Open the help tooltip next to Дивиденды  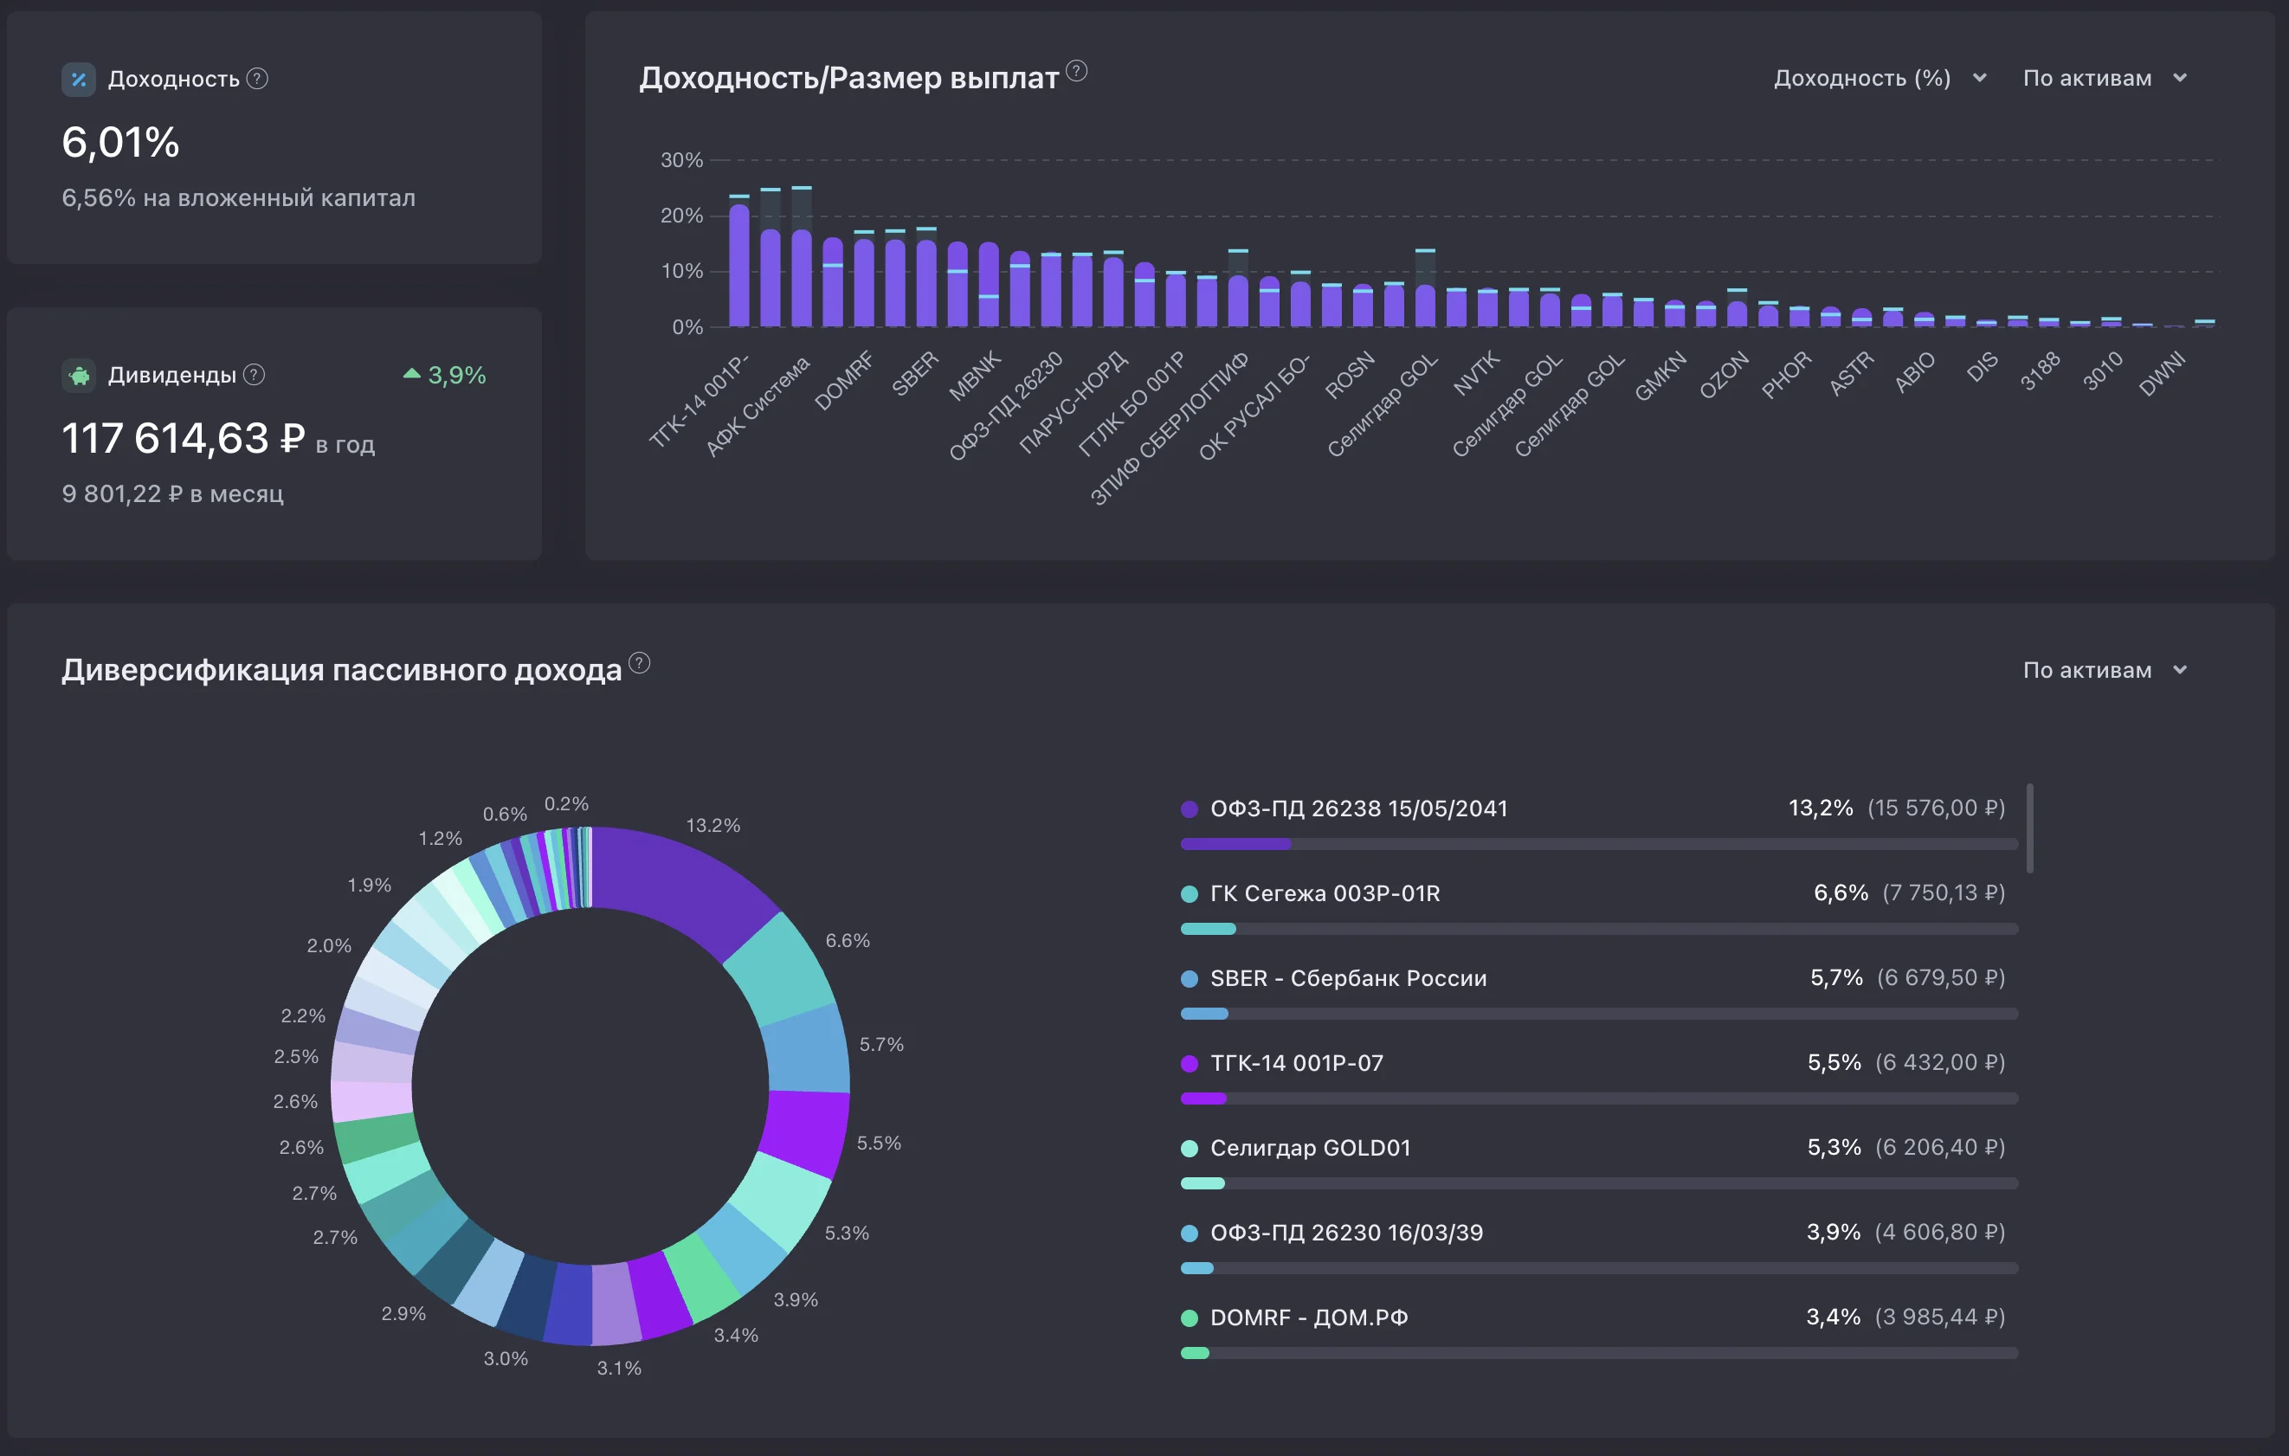pos(254,375)
